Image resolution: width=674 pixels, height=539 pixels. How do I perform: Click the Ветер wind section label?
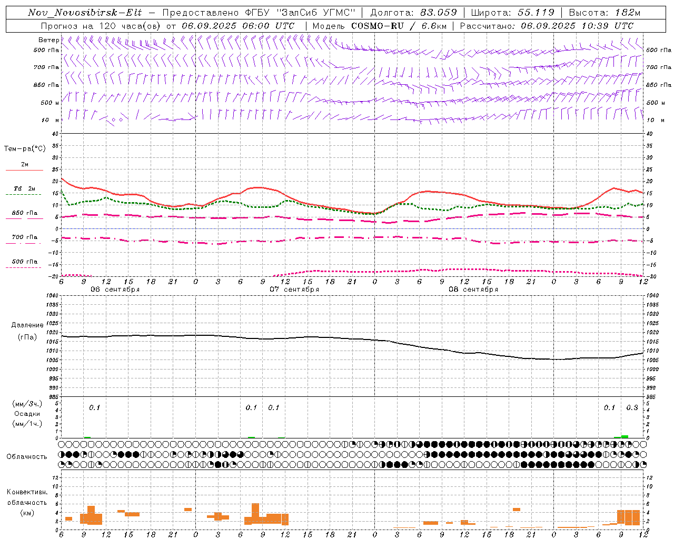tap(48, 40)
